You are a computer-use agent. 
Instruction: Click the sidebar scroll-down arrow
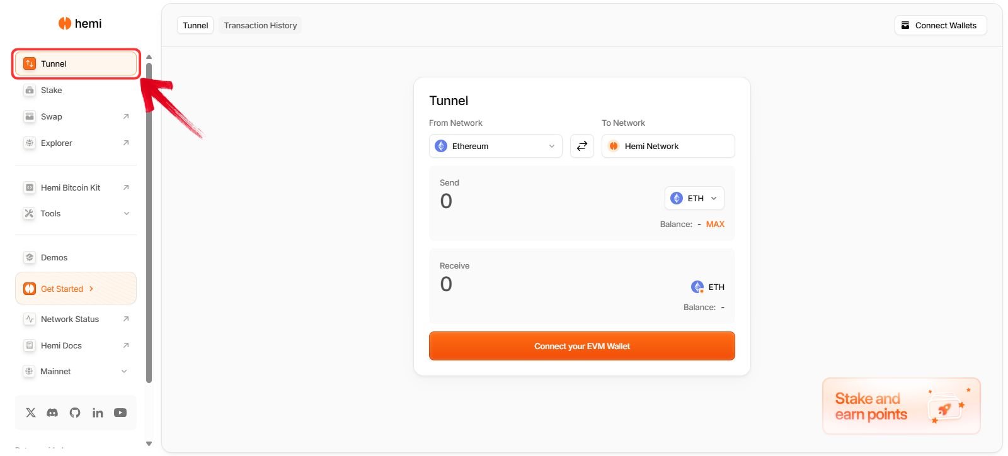pyautogui.click(x=149, y=443)
